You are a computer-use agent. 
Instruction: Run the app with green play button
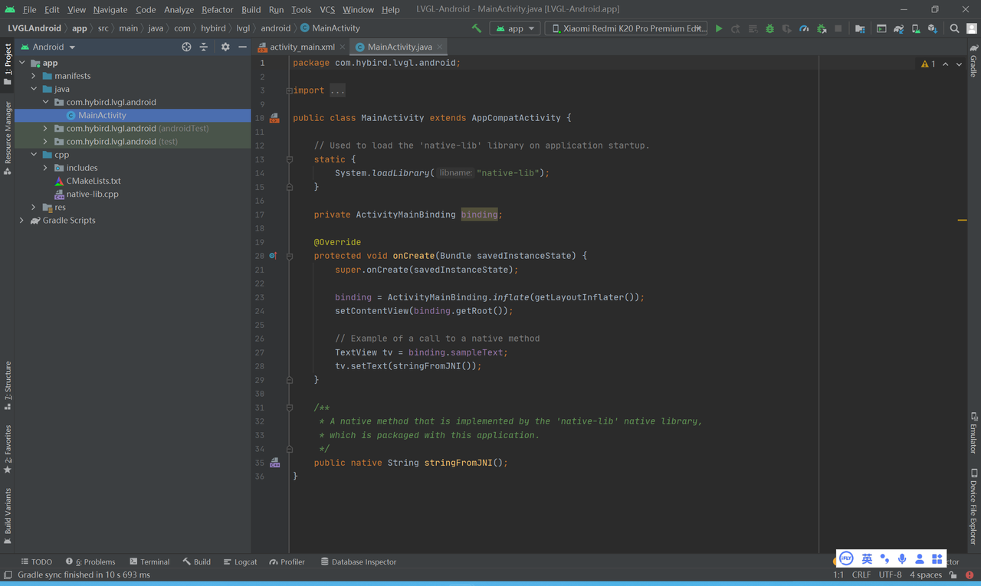719,28
